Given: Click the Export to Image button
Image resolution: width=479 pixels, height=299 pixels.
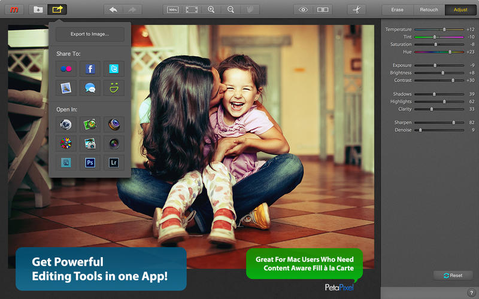Looking at the screenshot, I should click(x=90, y=34).
